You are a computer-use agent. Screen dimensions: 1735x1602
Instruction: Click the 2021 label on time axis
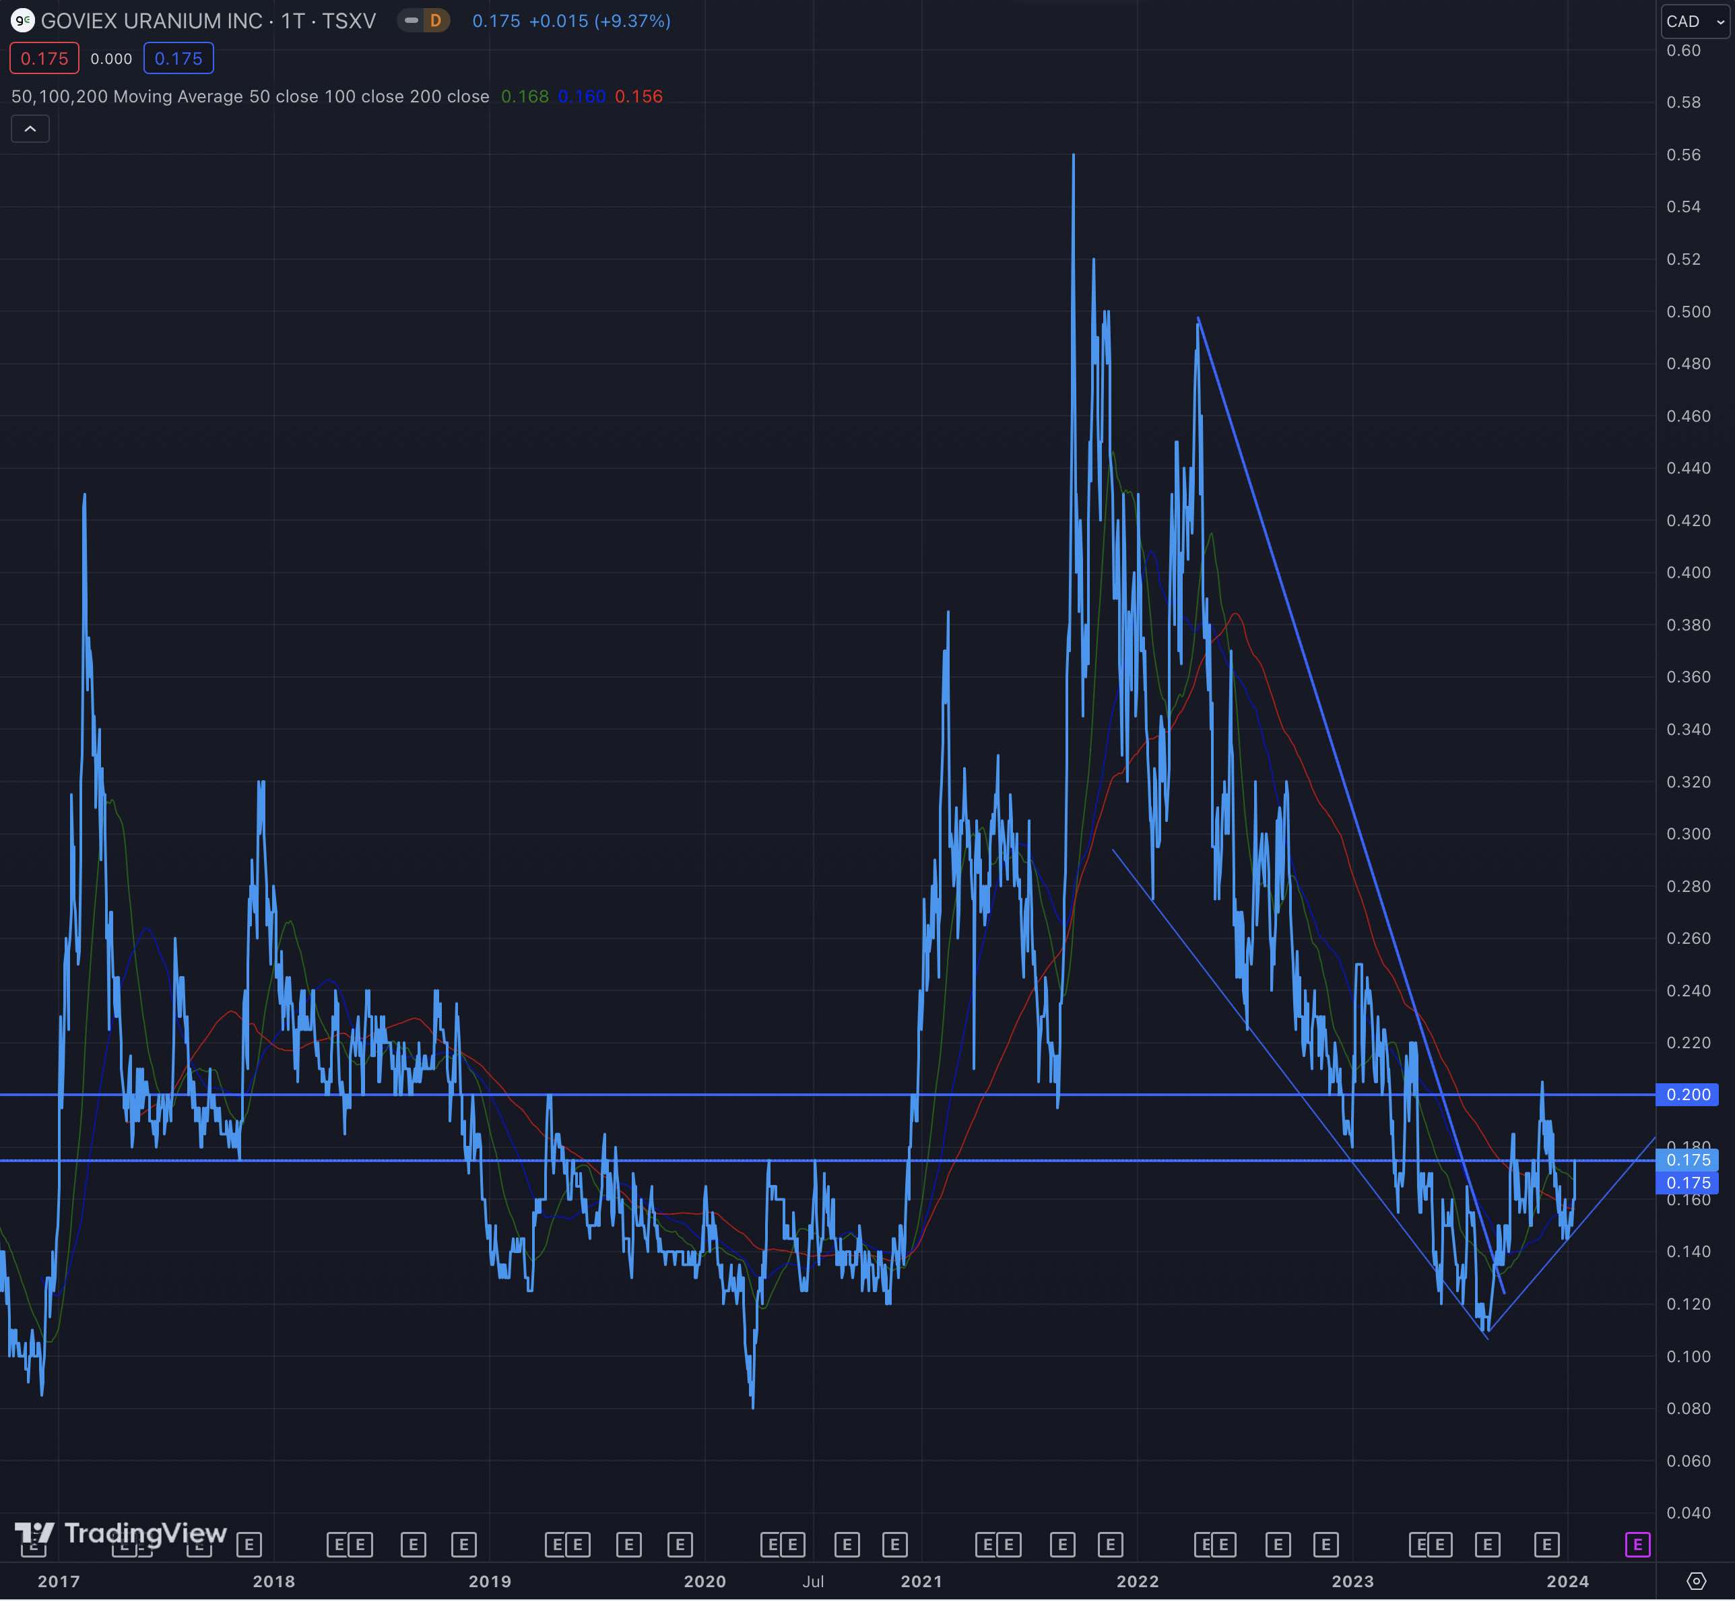[921, 1581]
